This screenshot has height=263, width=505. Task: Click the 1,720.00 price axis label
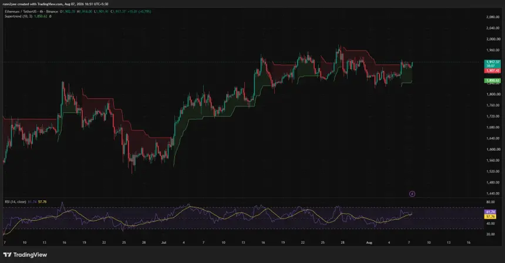tap(493, 116)
